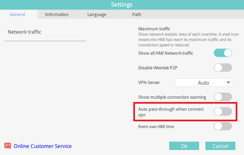
Task: Select the General tab
Action: click(x=17, y=15)
